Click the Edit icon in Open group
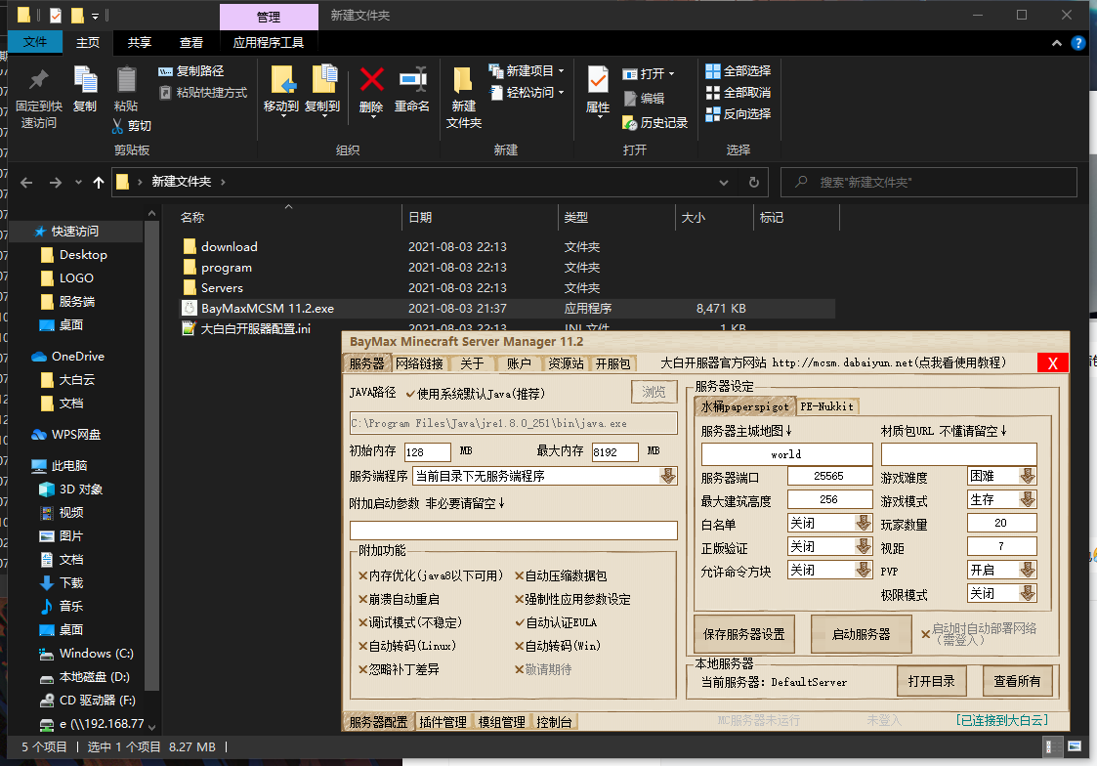 click(x=630, y=99)
